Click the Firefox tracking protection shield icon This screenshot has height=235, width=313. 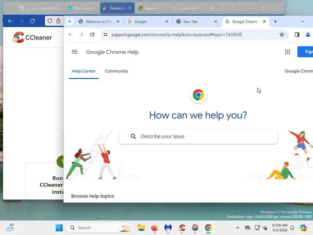pyautogui.click(x=50, y=21)
